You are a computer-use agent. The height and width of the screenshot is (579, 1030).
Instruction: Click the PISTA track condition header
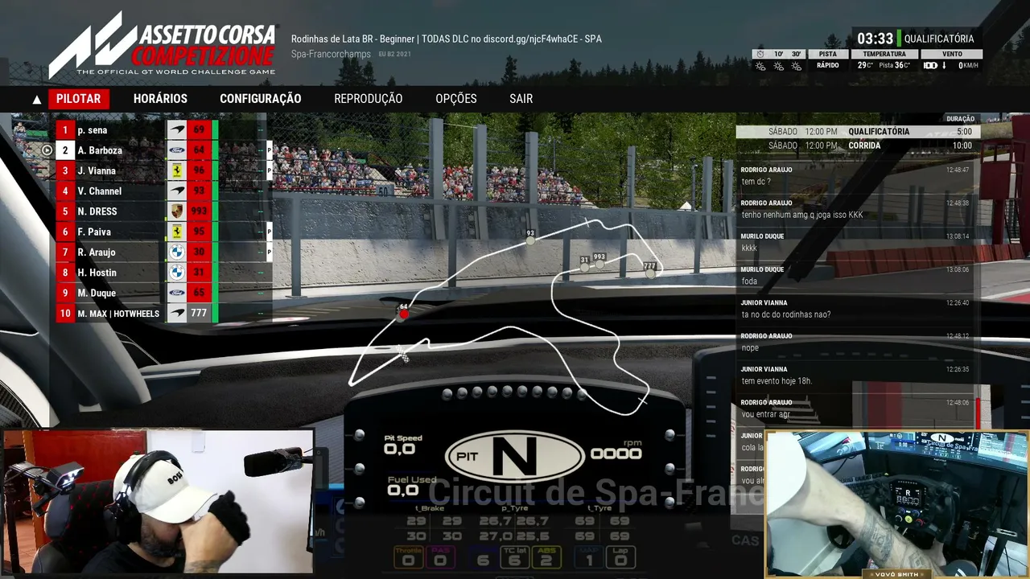coord(827,54)
